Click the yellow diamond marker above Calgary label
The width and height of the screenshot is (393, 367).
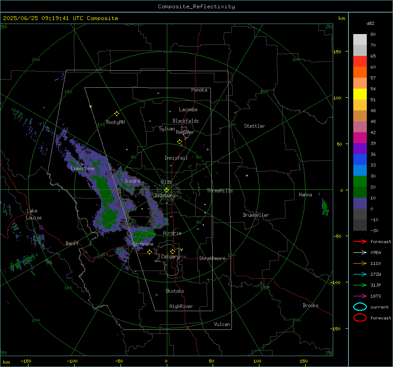(172, 251)
